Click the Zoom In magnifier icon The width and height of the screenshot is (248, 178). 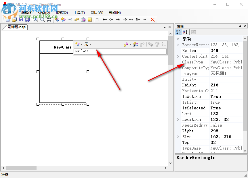[36, 20]
